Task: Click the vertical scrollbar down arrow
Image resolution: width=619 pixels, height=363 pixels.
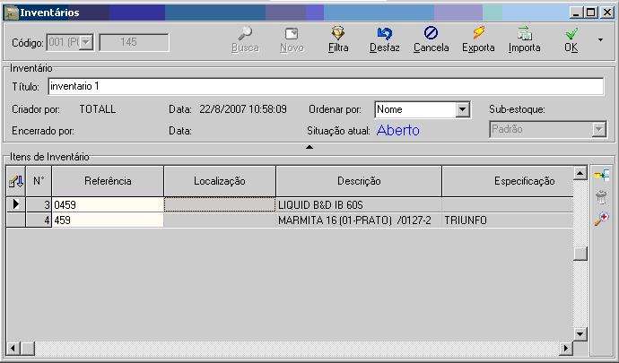Action: (580, 334)
